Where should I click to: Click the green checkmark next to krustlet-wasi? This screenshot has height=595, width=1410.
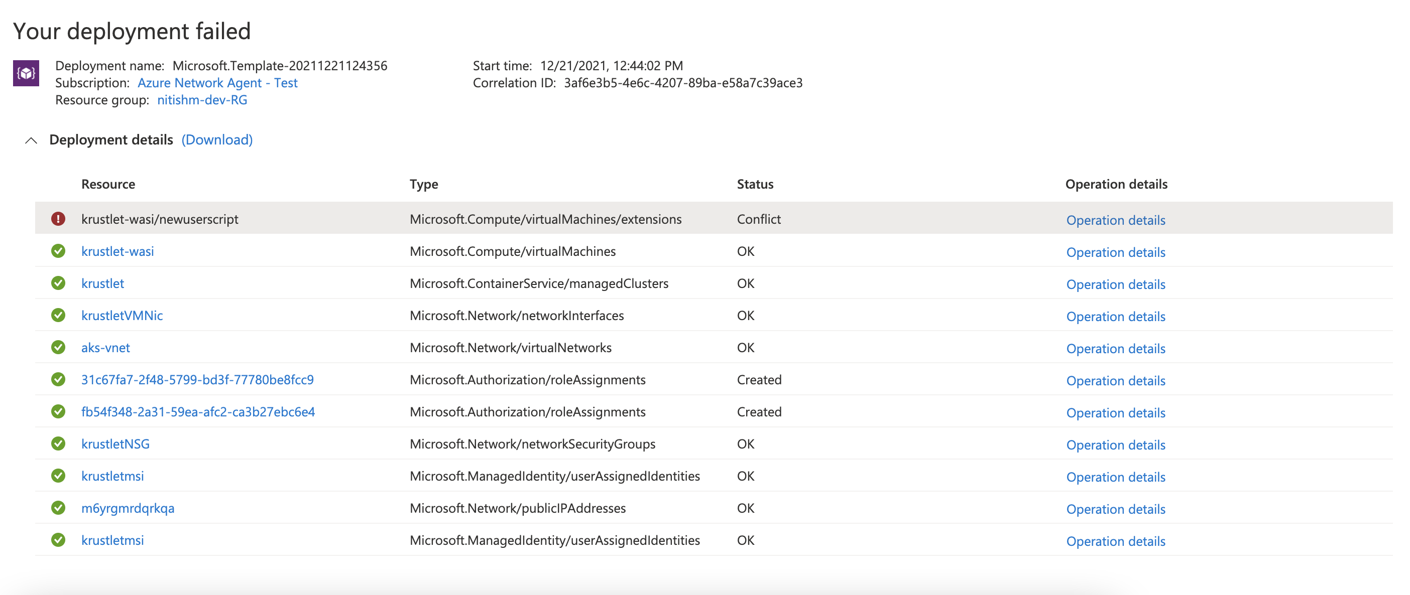point(58,251)
